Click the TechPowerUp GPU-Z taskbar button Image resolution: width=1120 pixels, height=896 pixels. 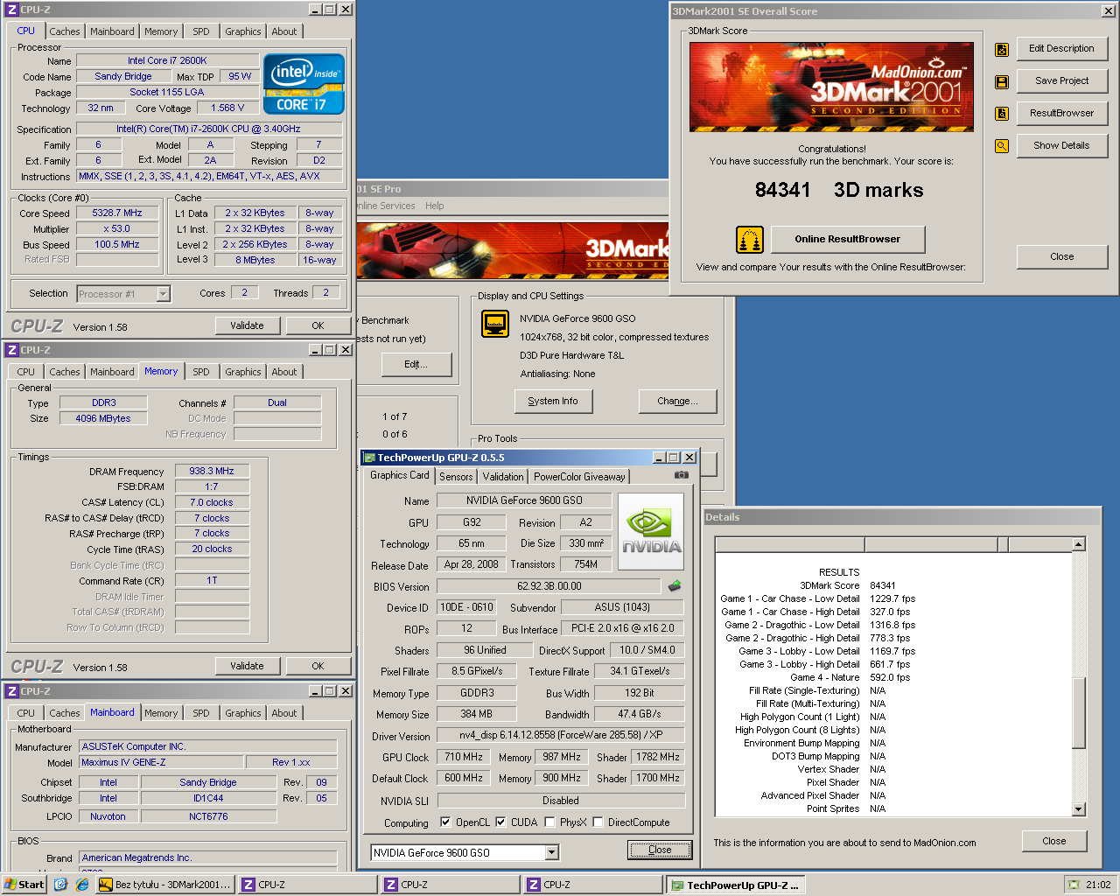coord(736,885)
